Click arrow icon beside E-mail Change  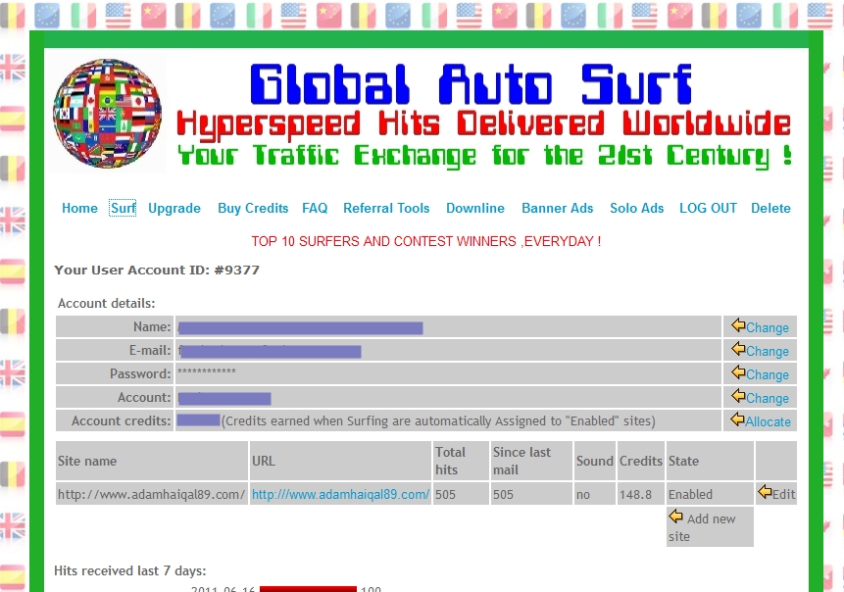[738, 349]
